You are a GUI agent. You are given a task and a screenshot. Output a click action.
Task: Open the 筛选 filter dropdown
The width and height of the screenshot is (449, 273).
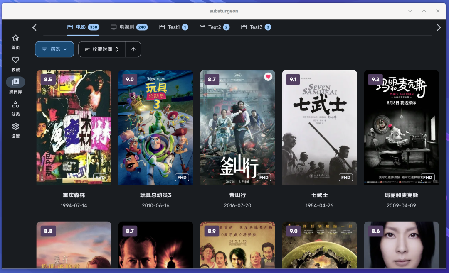[54, 49]
